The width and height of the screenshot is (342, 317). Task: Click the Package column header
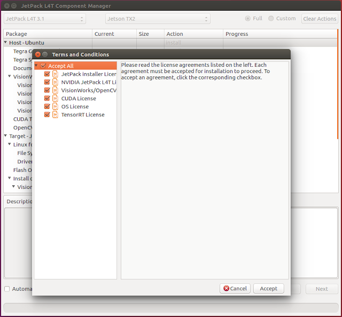[48, 34]
